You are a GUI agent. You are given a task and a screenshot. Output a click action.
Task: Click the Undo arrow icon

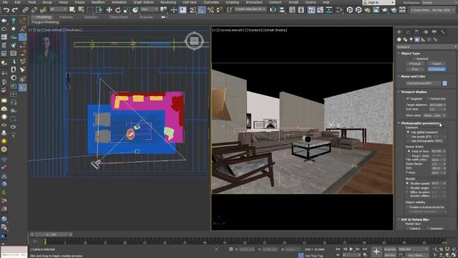coord(6,10)
